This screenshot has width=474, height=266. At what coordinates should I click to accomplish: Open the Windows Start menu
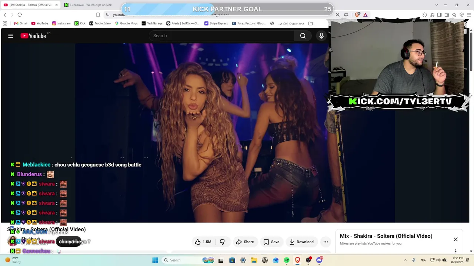click(155, 260)
